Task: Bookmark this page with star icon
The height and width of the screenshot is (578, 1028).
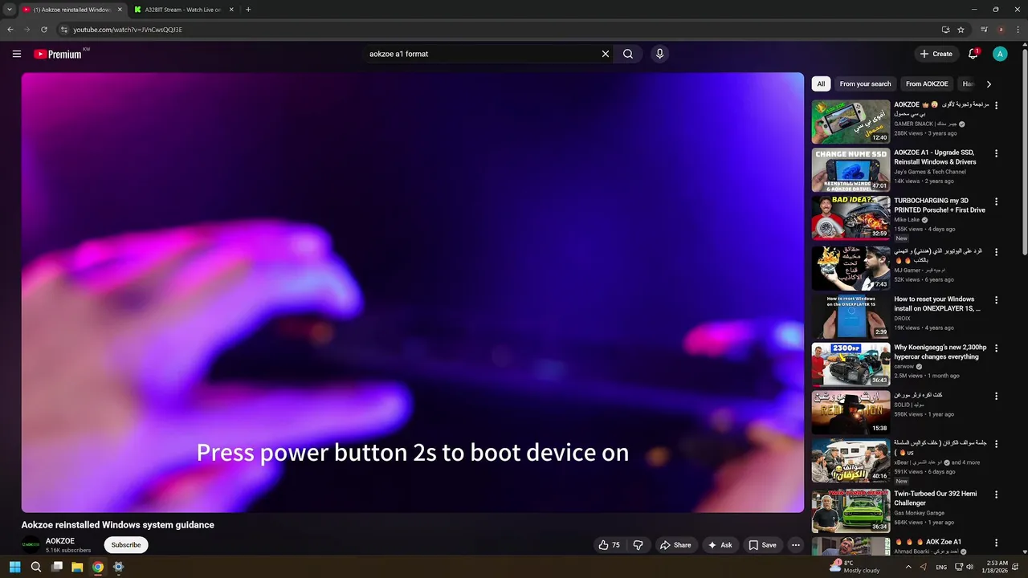Action: coord(961,30)
